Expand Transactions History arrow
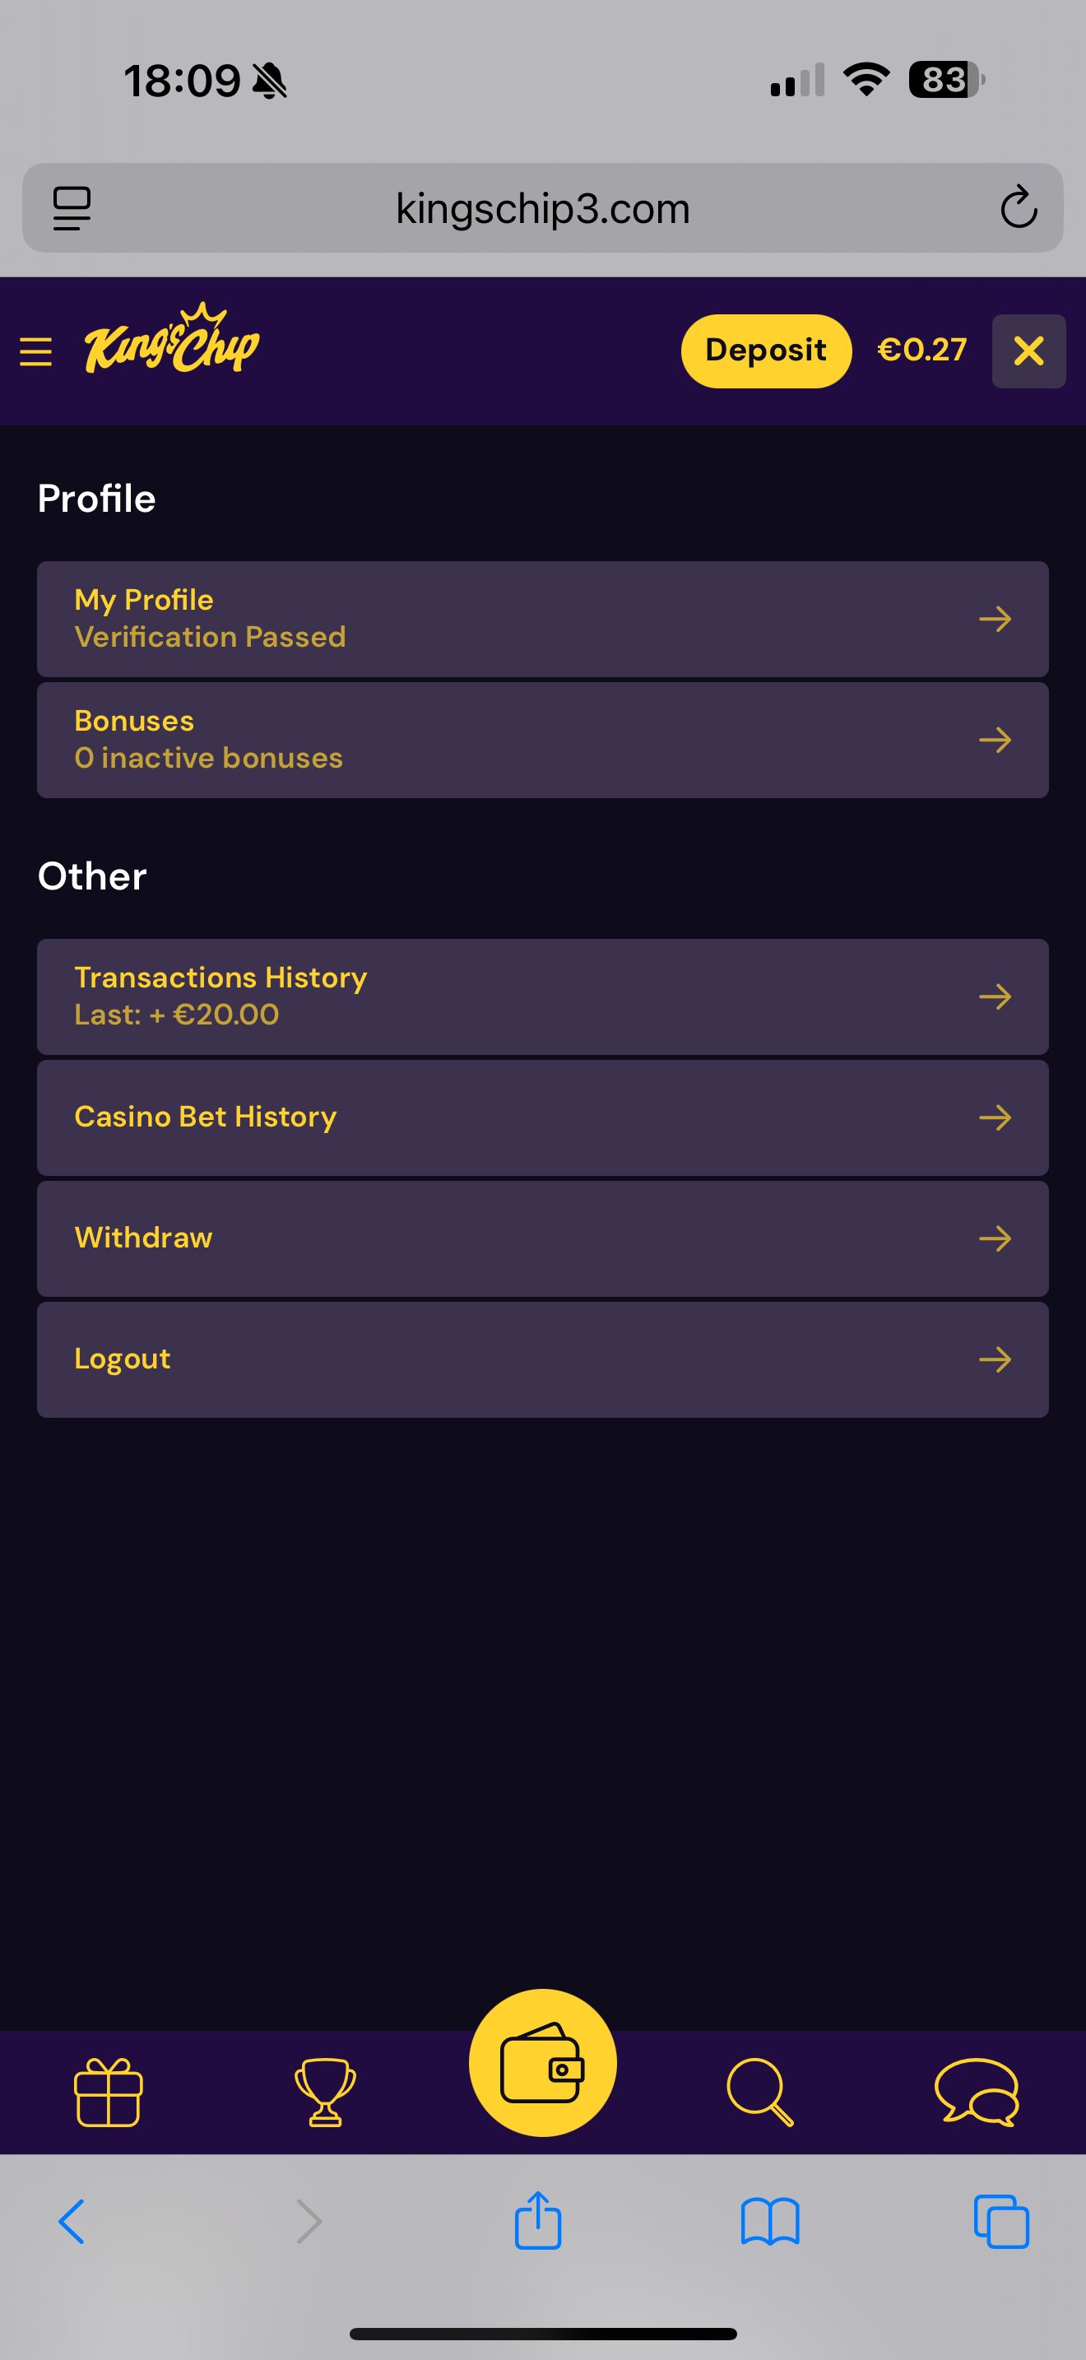1086x2360 pixels. pyautogui.click(x=995, y=996)
